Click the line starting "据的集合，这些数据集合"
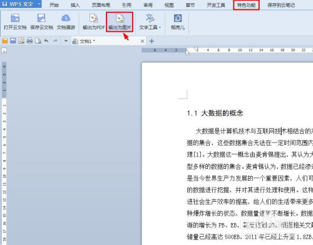Viewport: 313px width, 245px height. tap(250, 143)
